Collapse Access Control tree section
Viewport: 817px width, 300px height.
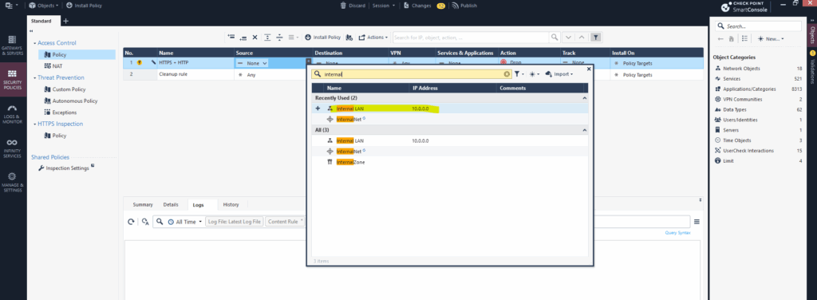35,43
